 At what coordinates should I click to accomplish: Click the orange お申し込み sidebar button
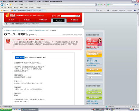94,70
